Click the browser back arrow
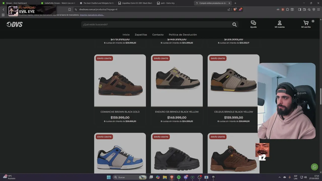Screen dimensions: 322x181 coord(3,10)
